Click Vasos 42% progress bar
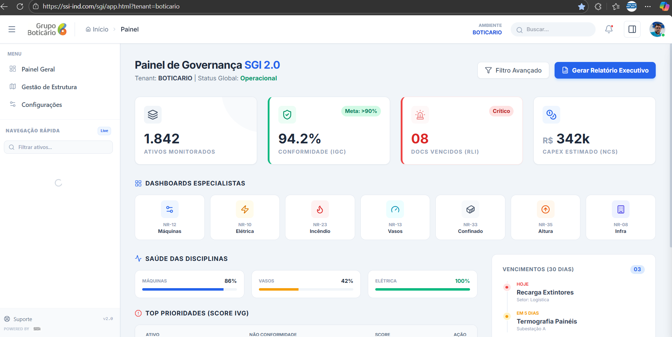Image resolution: width=672 pixels, height=337 pixels. coord(306,289)
